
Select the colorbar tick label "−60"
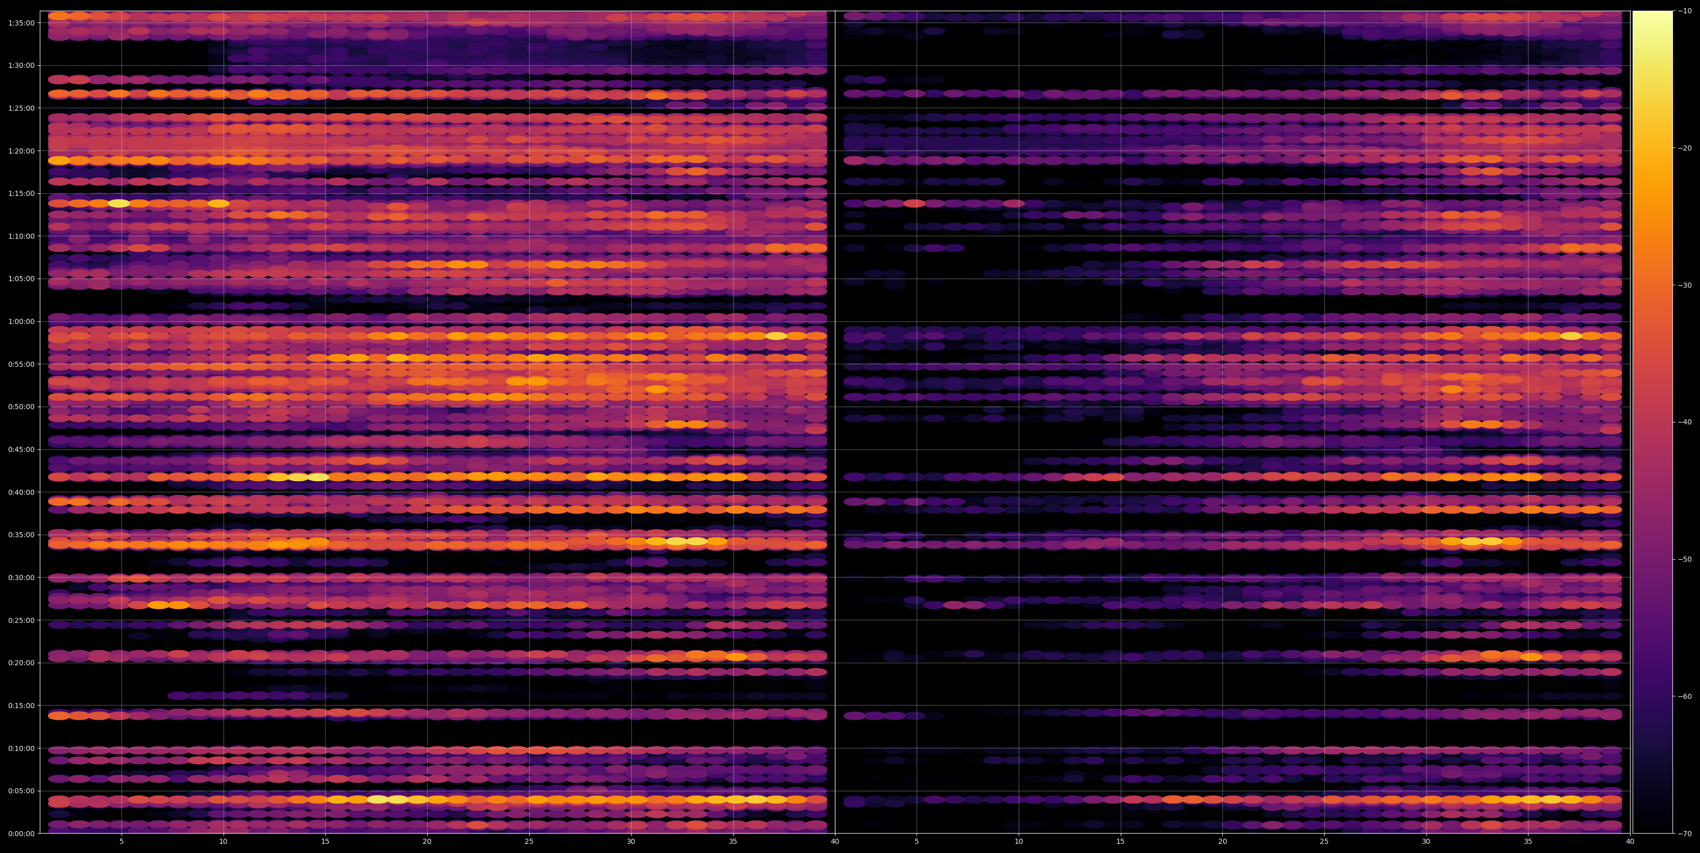coord(1684,697)
